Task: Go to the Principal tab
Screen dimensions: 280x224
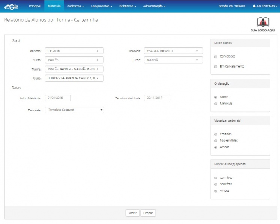Action: (x=35, y=6)
